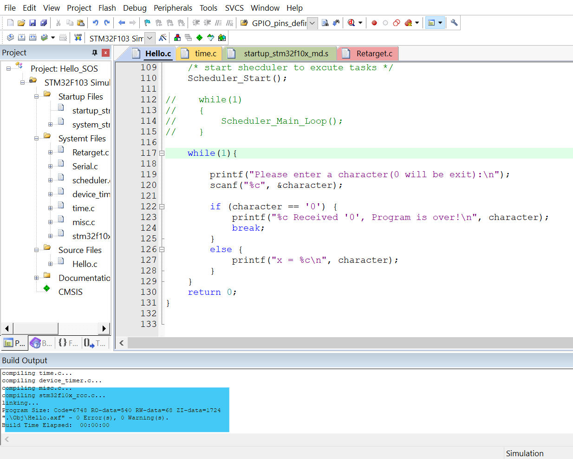
Task: Indent the selected lines
Action: tap(196, 23)
